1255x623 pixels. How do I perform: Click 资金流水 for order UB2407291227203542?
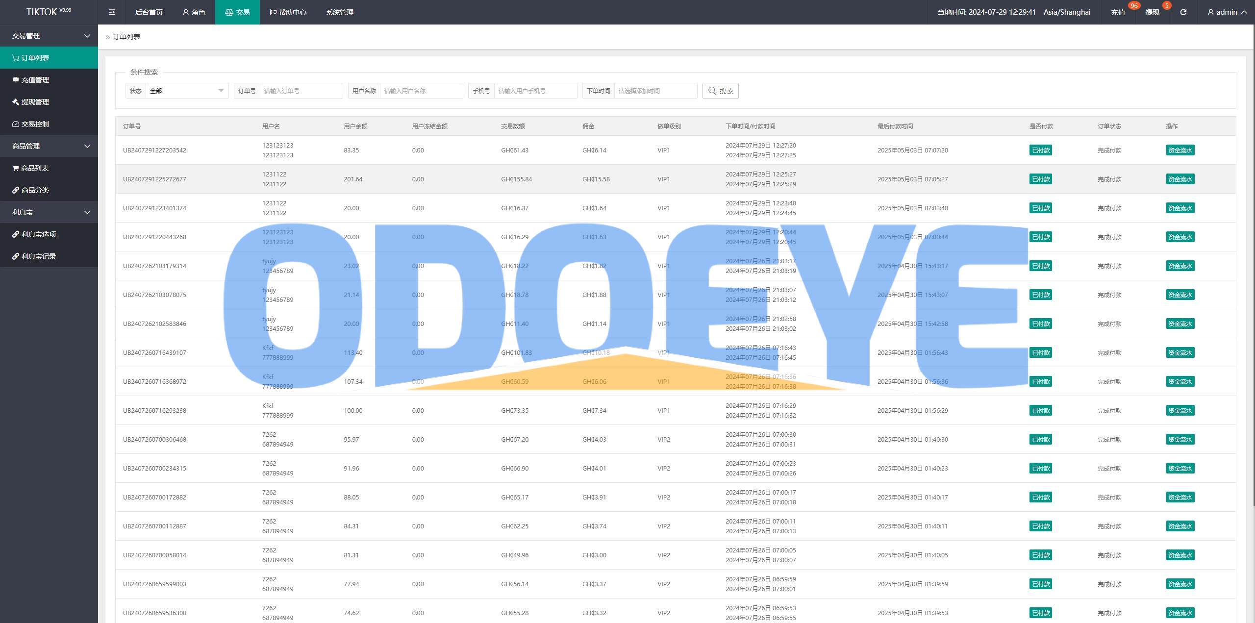pyautogui.click(x=1180, y=150)
